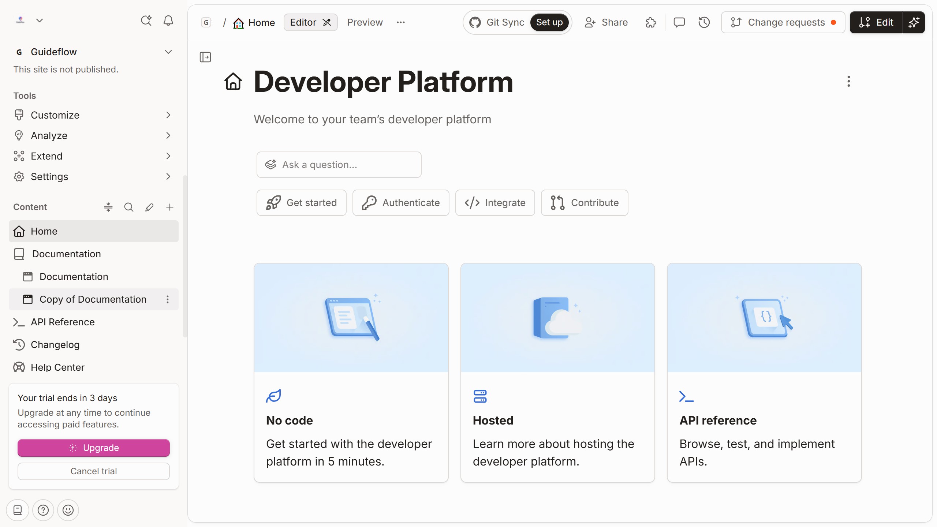The width and height of the screenshot is (937, 527).
Task: Click the Home breadcrumb
Action: [254, 23]
